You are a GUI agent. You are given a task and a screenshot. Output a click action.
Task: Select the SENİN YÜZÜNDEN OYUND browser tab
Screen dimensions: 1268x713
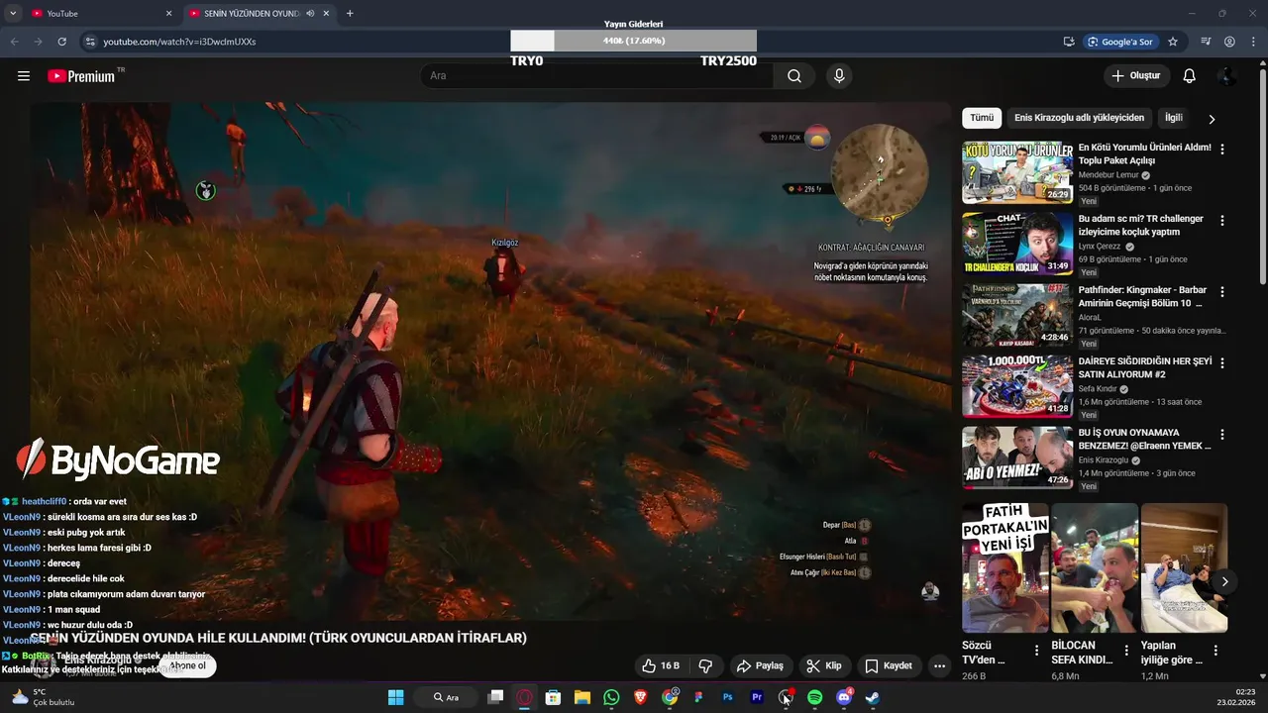[x=260, y=14]
